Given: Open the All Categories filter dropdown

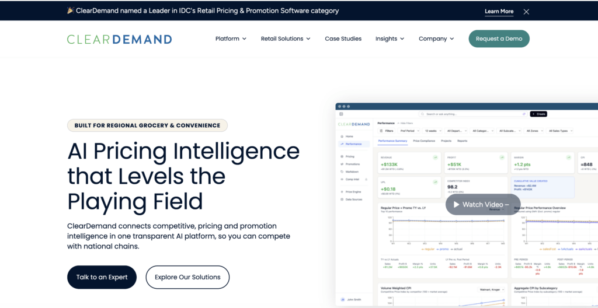Looking at the screenshot, I should click(482, 131).
